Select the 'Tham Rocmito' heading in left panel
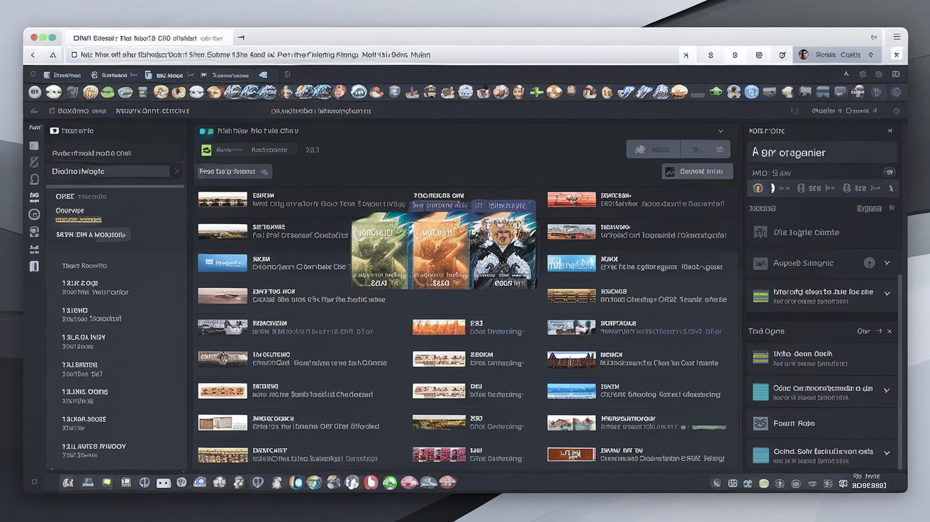The width and height of the screenshot is (930, 522). pos(84,266)
